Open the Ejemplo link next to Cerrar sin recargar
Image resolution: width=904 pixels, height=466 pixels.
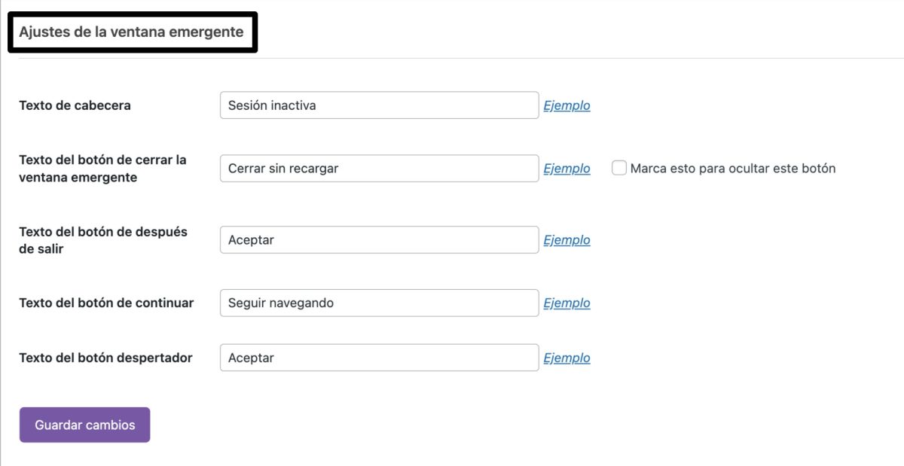point(567,168)
